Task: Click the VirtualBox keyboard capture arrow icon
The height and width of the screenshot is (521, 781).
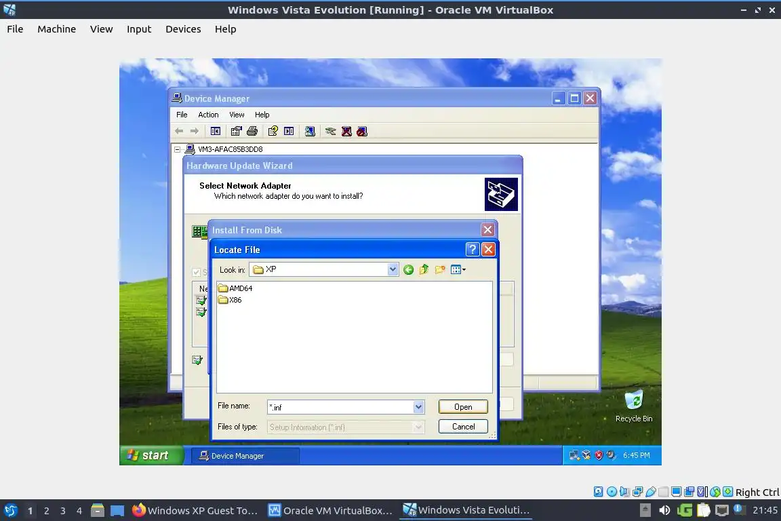Action: coord(727,492)
